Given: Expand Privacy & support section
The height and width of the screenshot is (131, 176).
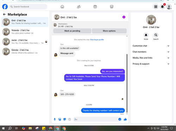Looking at the screenshot, I should [x=151, y=64].
